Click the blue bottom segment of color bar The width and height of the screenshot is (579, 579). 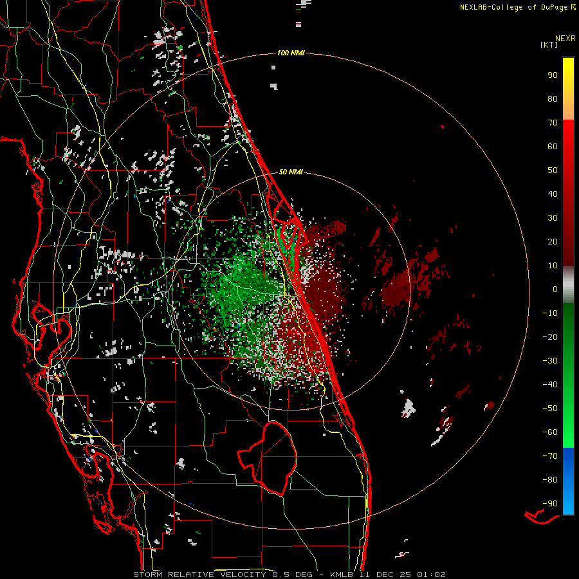point(568,481)
